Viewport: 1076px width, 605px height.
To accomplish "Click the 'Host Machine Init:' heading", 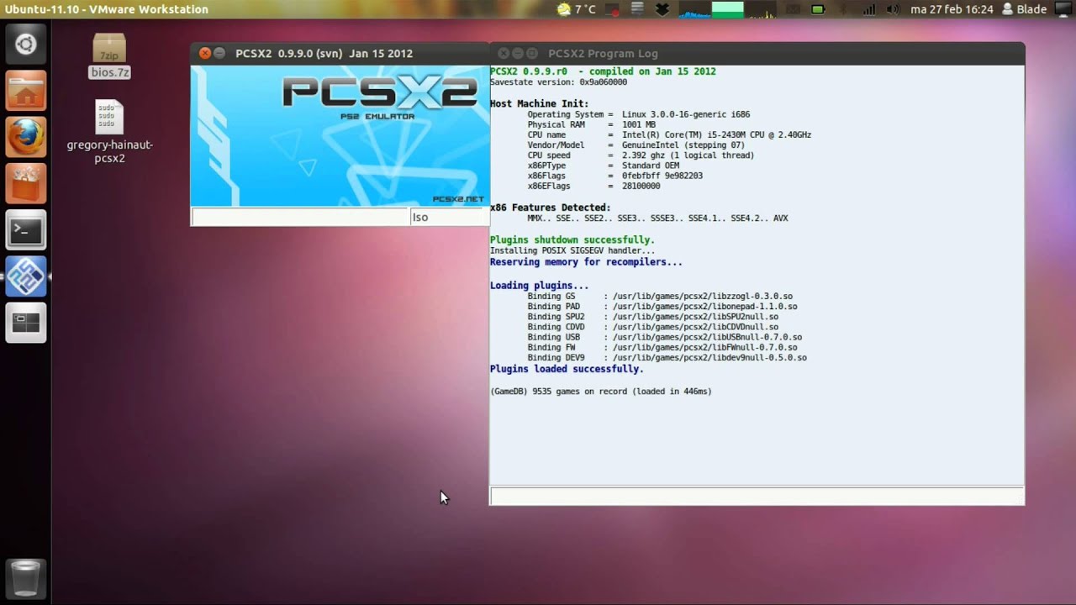I will click(539, 103).
